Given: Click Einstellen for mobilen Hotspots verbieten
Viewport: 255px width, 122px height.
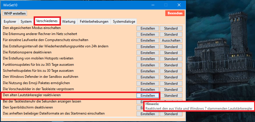Looking at the screenshot, I should [148, 59].
